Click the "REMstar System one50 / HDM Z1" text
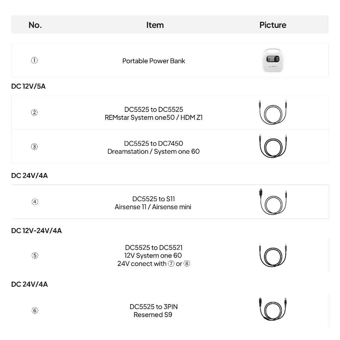340x340 pixels. tap(153, 118)
